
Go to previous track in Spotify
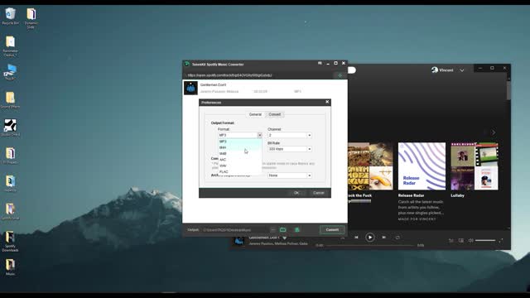(356, 238)
